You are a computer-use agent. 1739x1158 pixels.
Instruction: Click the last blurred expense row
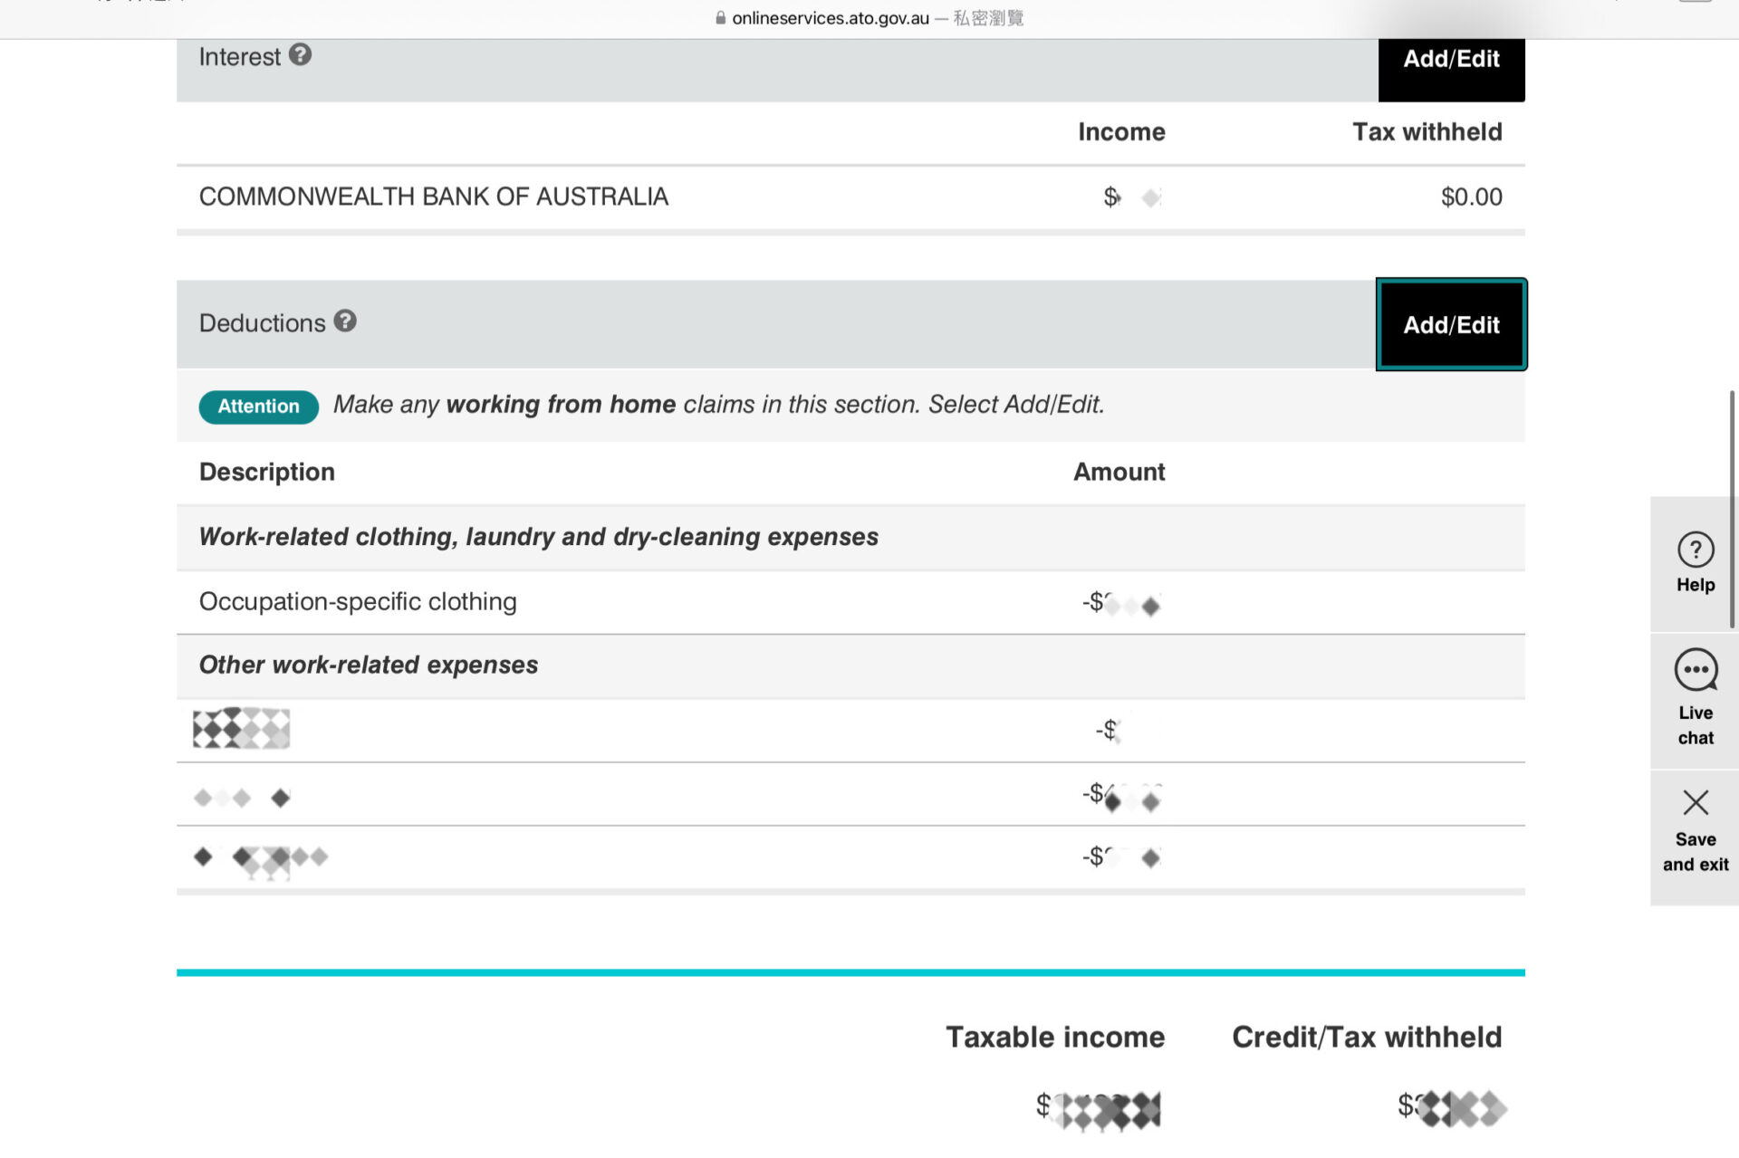(x=261, y=858)
